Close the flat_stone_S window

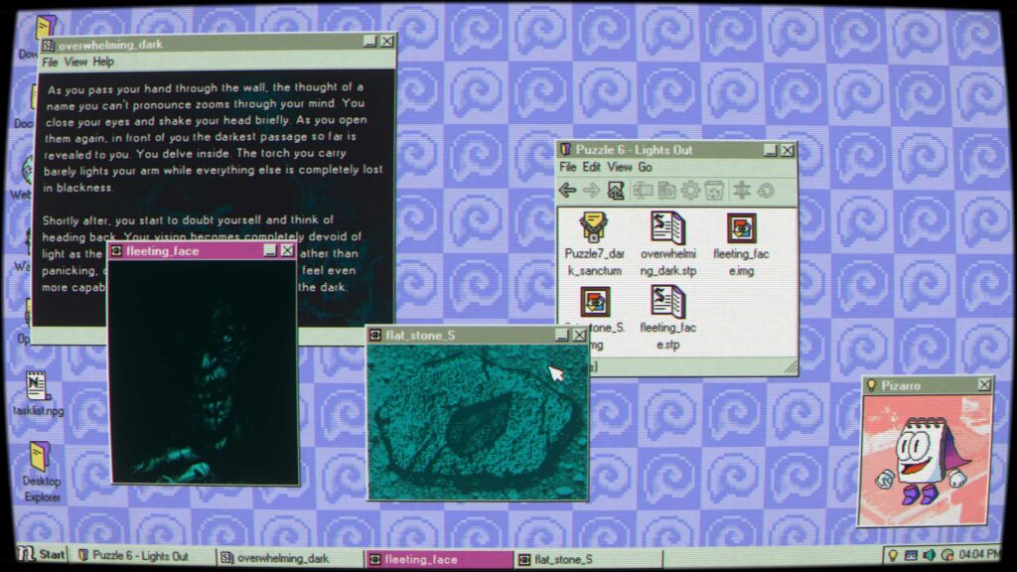[579, 335]
